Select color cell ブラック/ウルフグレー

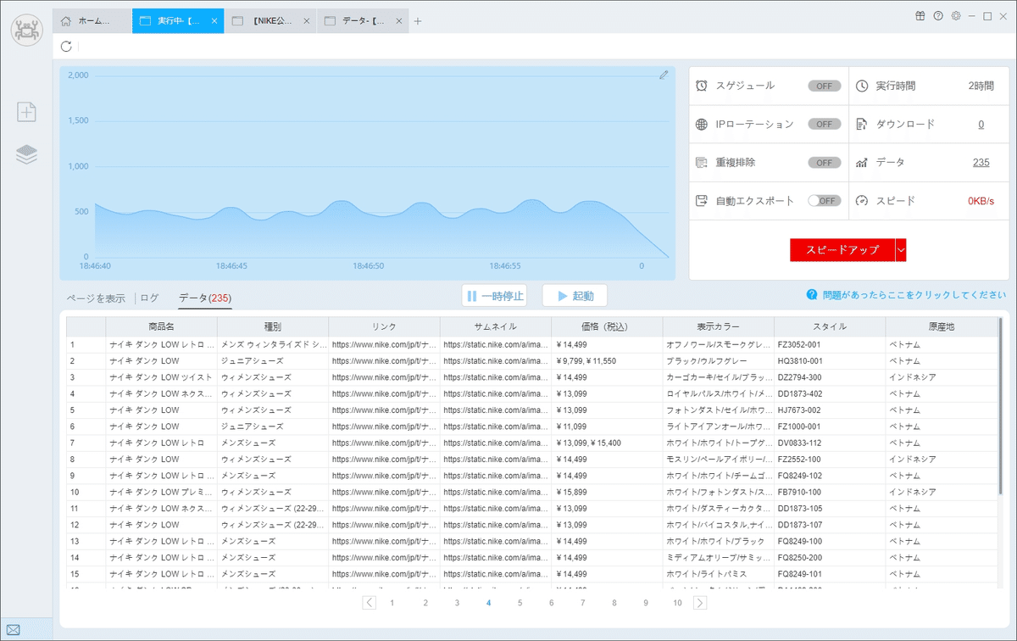point(718,361)
